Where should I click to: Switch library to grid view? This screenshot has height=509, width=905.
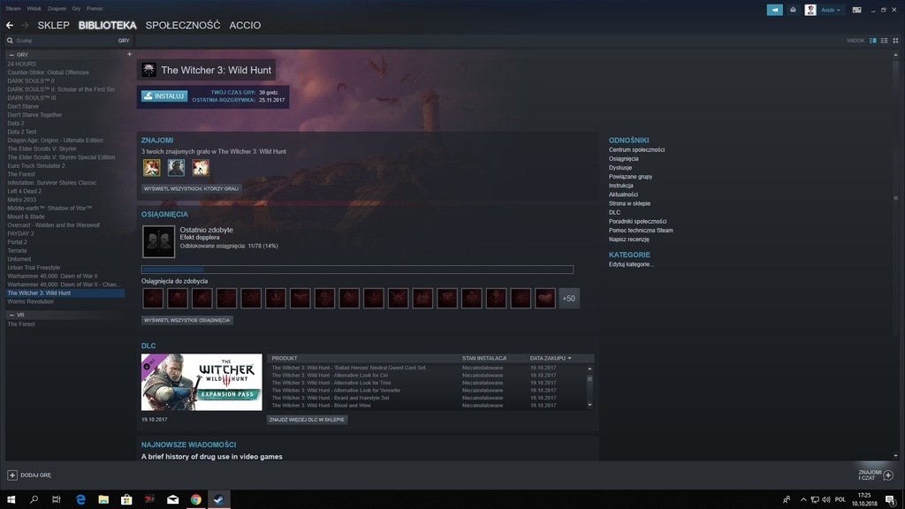(895, 41)
